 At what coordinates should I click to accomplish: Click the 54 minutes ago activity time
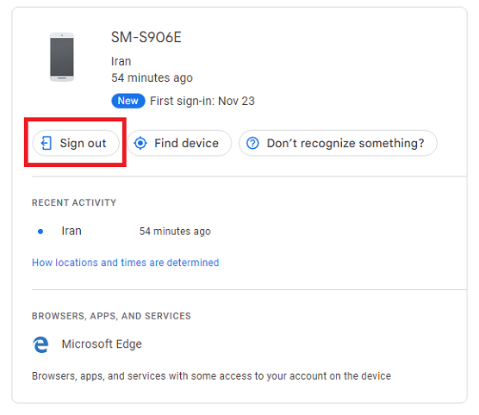175,232
